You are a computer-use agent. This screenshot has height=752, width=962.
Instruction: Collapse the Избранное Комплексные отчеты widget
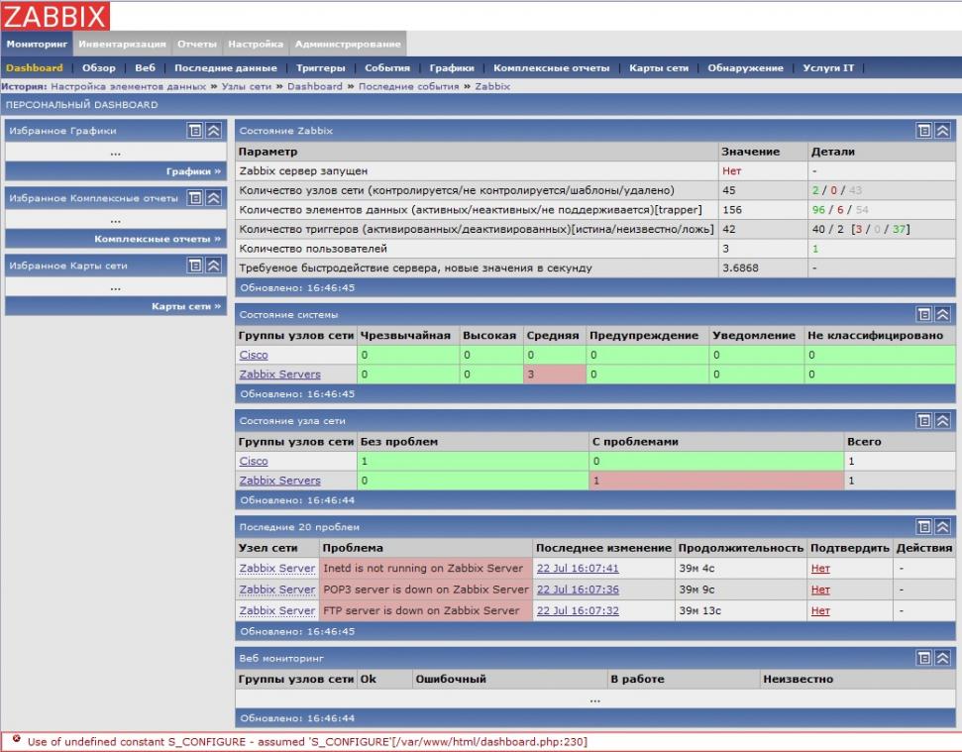coord(214,197)
